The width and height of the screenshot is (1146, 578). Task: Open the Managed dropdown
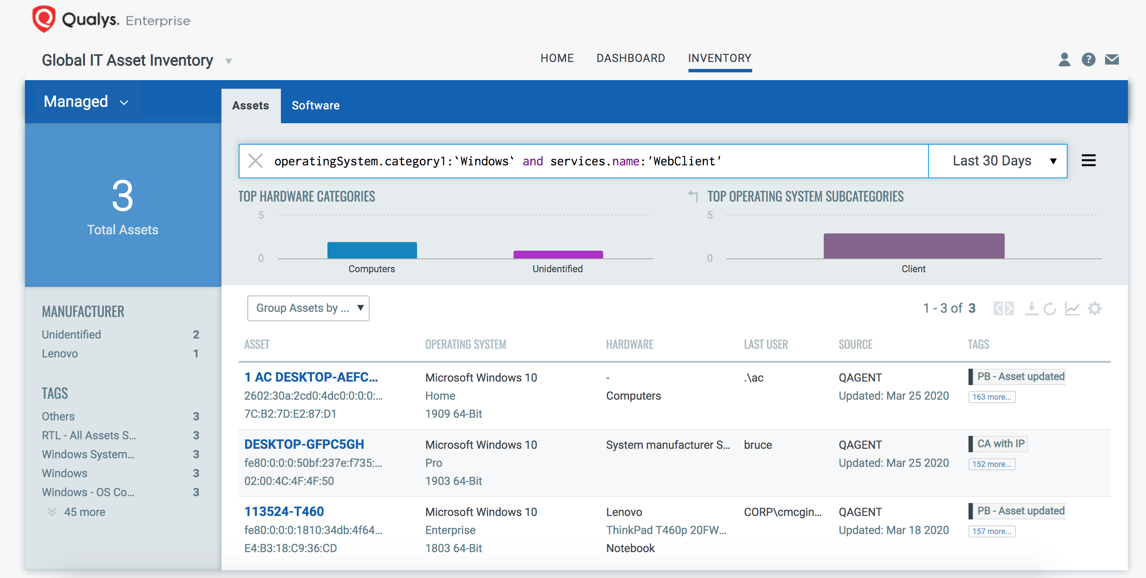tap(86, 101)
